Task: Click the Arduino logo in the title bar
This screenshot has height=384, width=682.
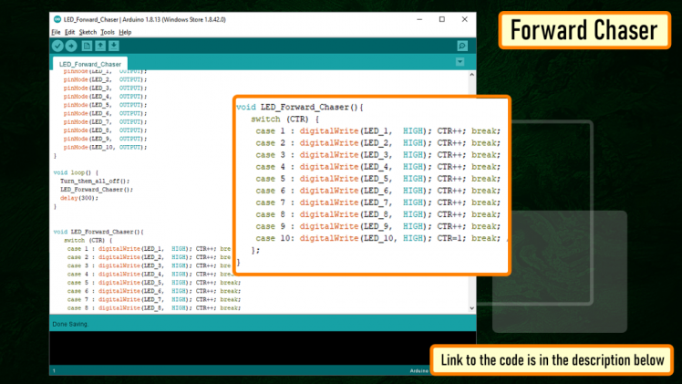Action: coord(57,19)
